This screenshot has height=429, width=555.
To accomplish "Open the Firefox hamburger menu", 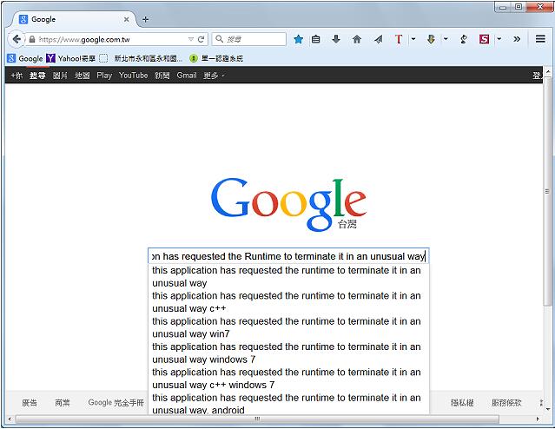I will [x=540, y=39].
